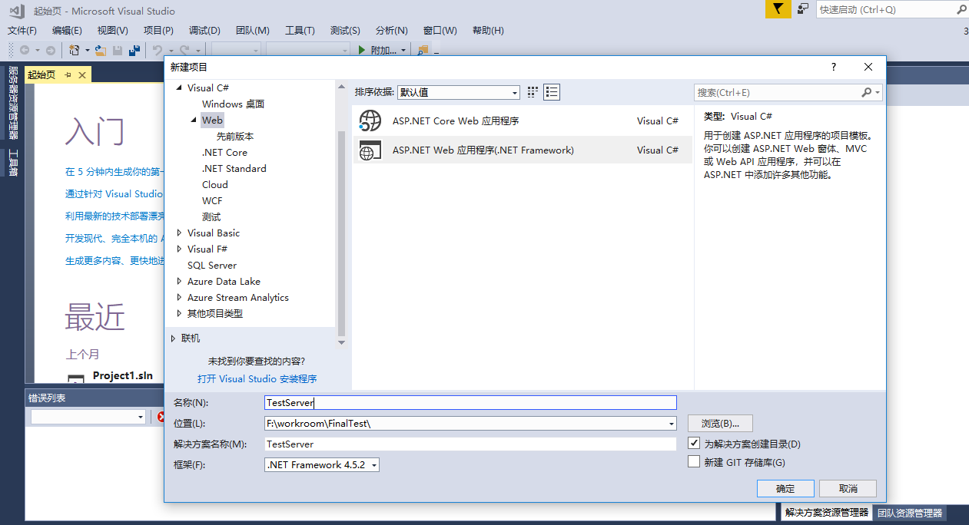Click the 确定 button
The width and height of the screenshot is (969, 525).
[785, 488]
